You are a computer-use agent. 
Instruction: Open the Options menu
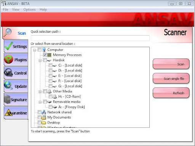tap(29, 10)
